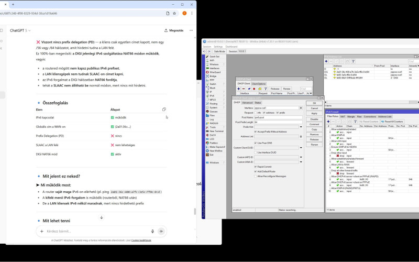Click filter funnel in IPv6 Address List
419x262 pixels.
(x=353, y=61)
